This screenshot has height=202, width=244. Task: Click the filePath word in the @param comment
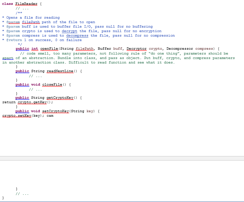click(x=31, y=22)
